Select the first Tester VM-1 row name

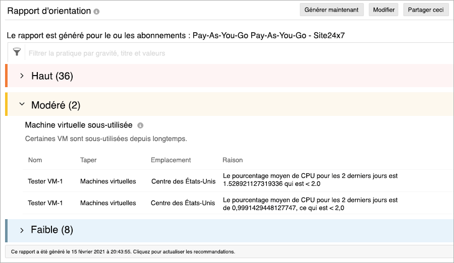(x=45, y=181)
